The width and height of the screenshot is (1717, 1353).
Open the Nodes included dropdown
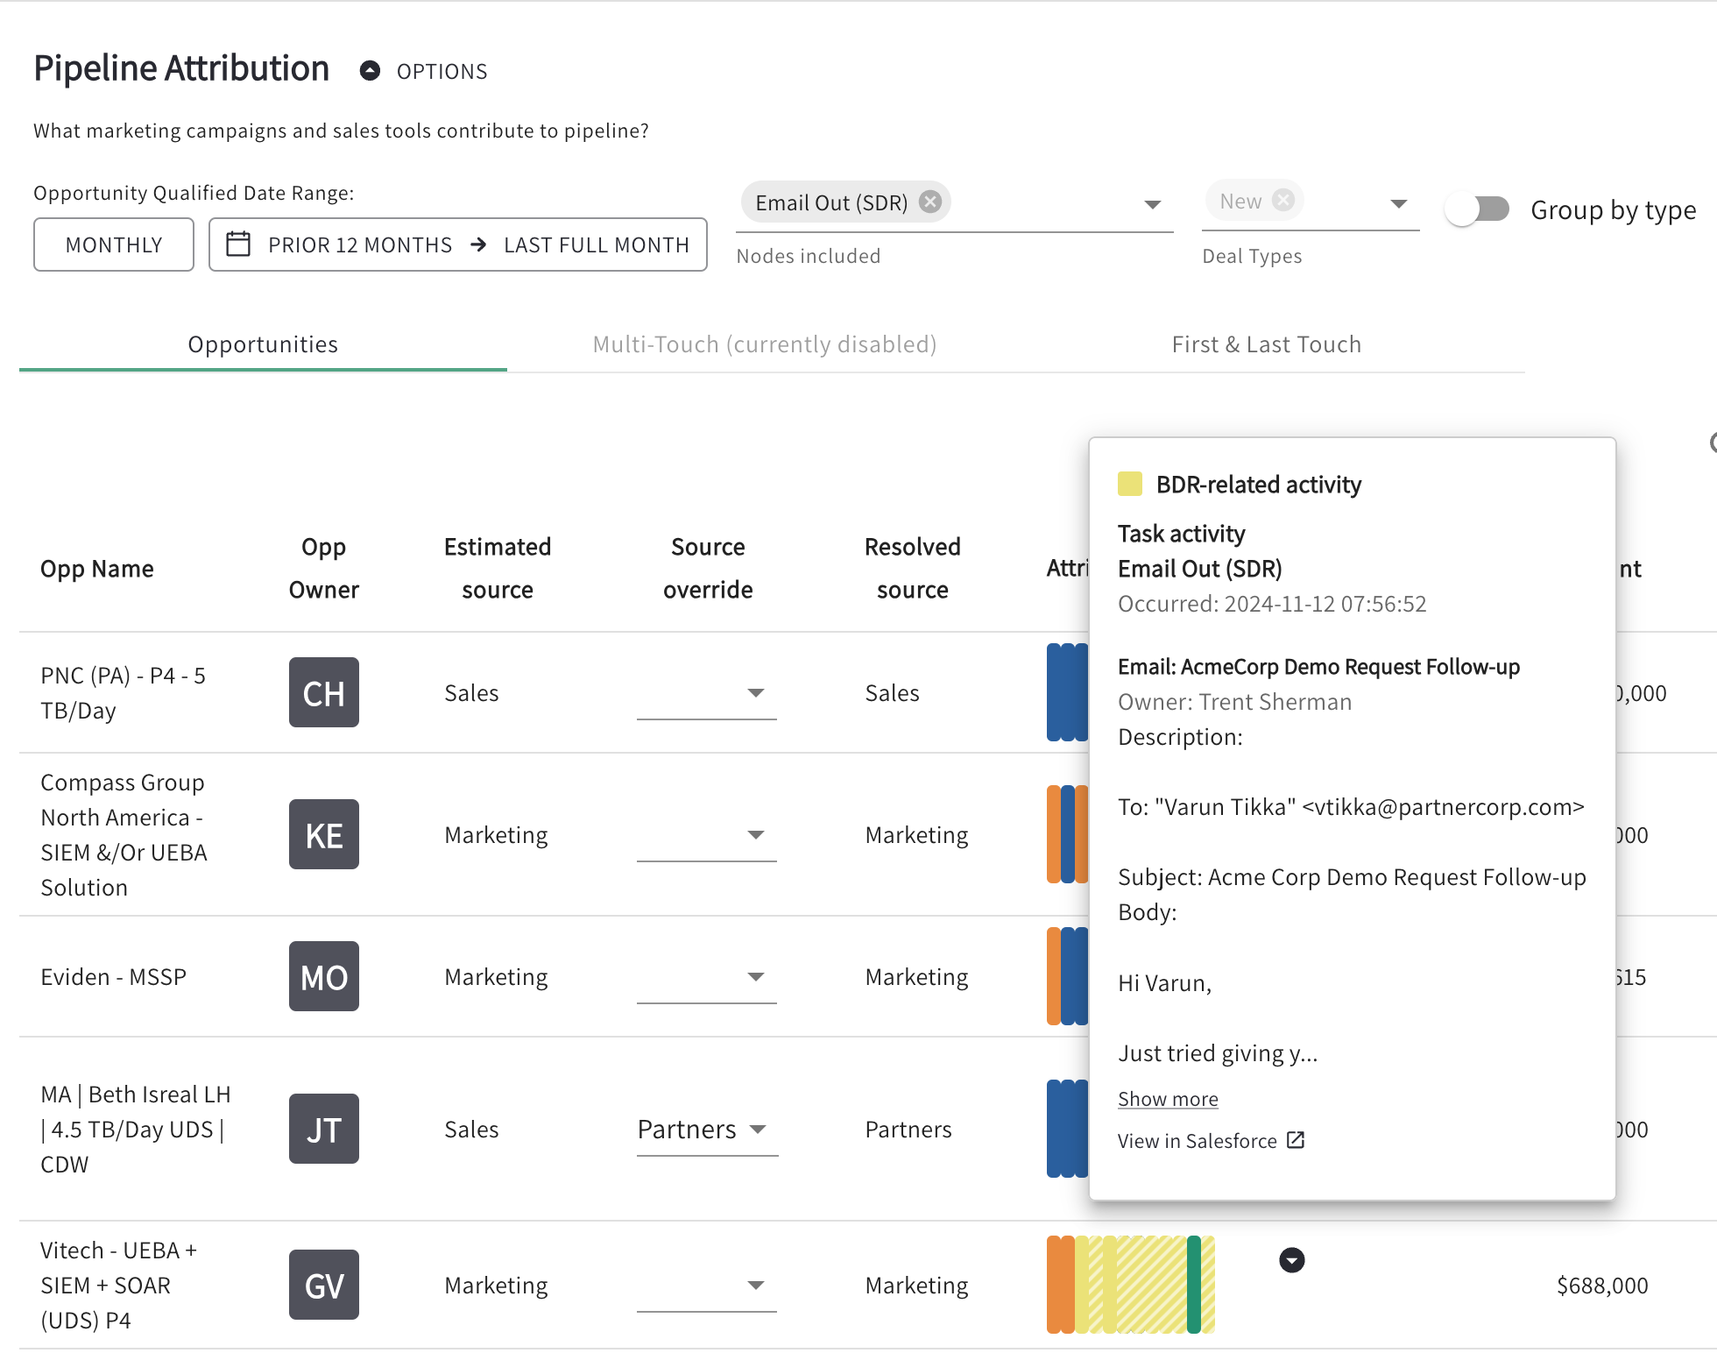coord(1153,204)
